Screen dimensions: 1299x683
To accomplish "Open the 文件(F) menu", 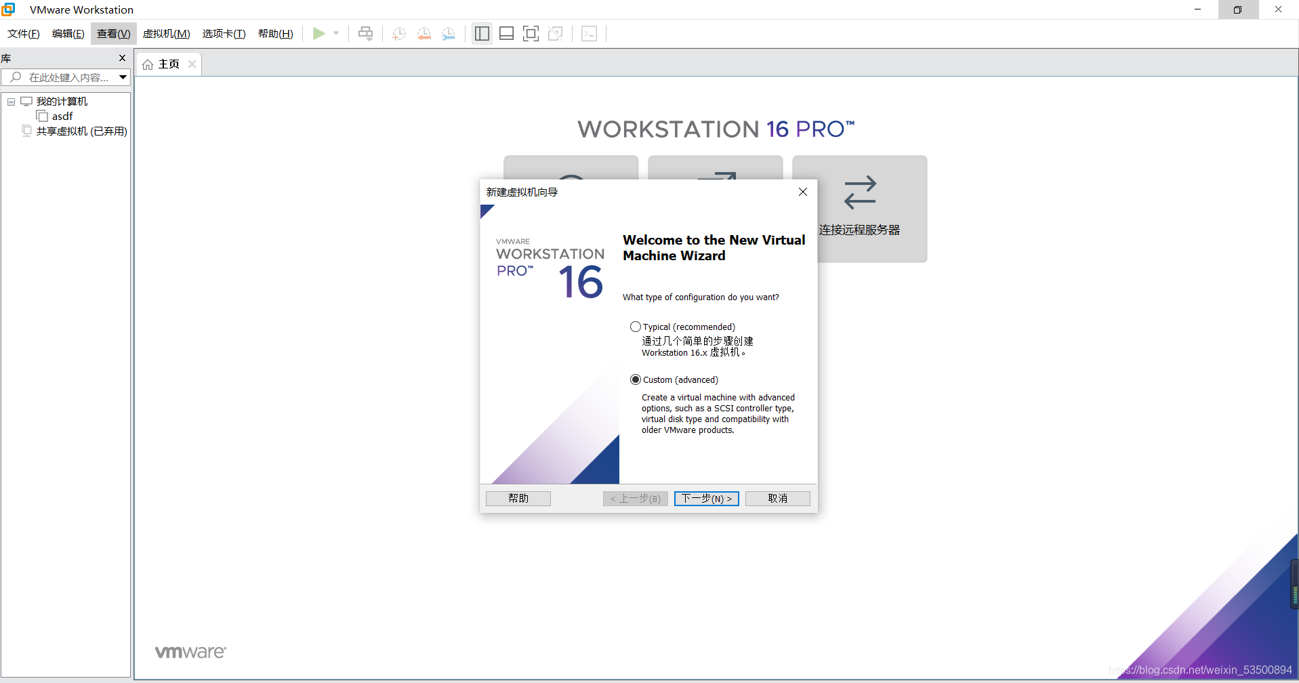I will pos(23,33).
